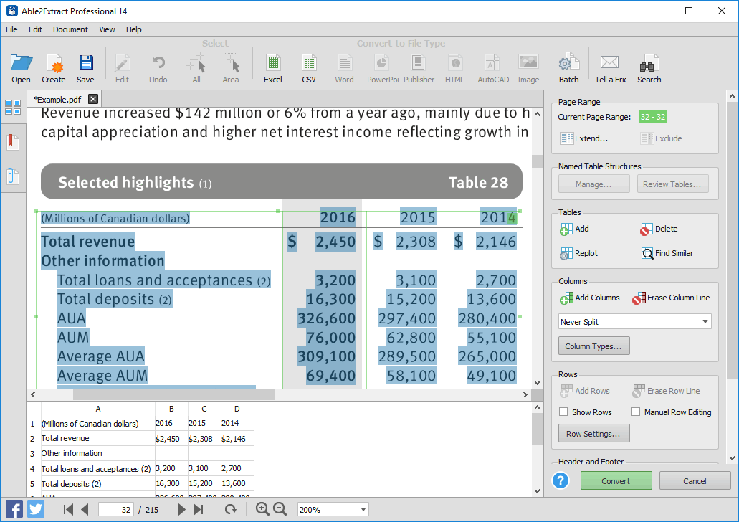Click Add table button

[x=575, y=229]
